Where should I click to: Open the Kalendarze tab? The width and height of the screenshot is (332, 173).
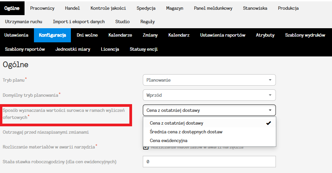120,35
